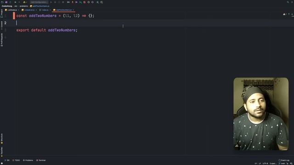Select the addTwoNumbers.js editor tab
This screenshot has width=294, height=165.
pos(63,10)
